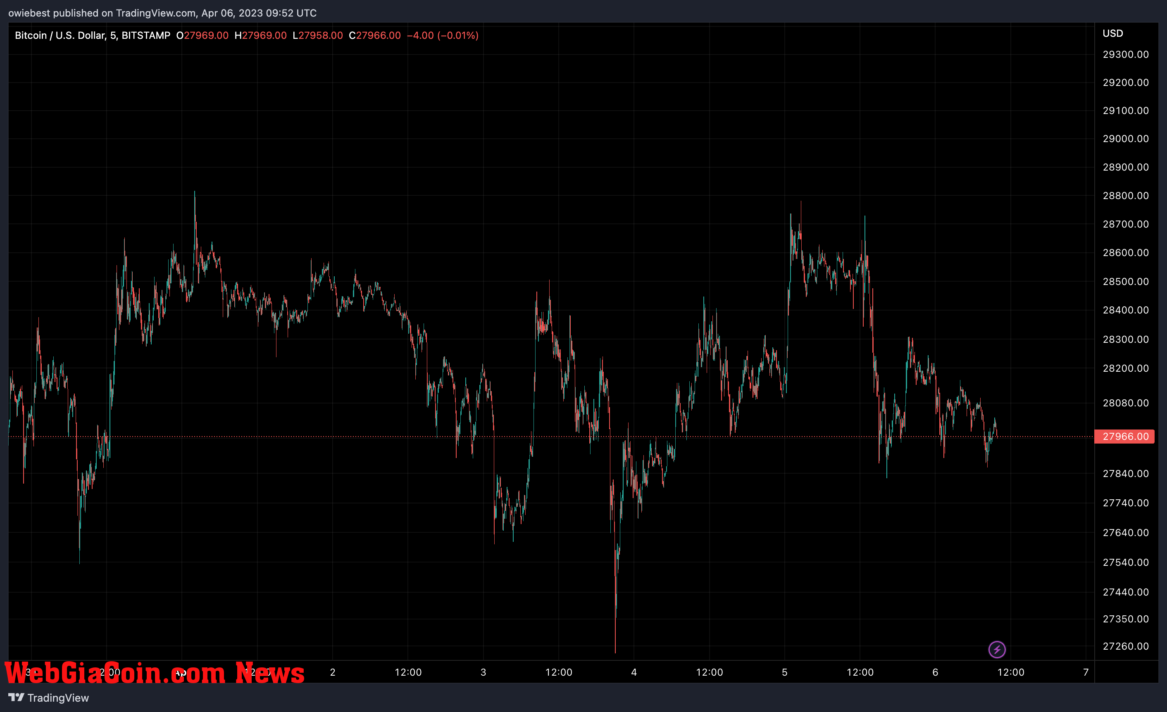The width and height of the screenshot is (1167, 712).
Task: Click the published-on TradingView.com header text
Action: [162, 13]
